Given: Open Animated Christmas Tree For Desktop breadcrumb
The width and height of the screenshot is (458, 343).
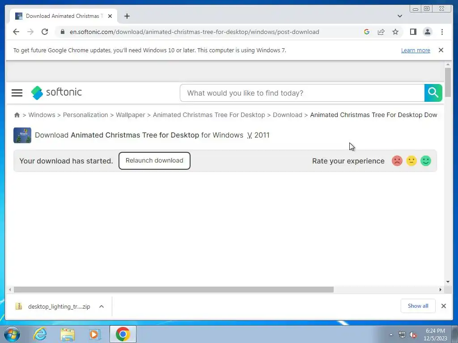Looking at the screenshot, I should [209, 115].
